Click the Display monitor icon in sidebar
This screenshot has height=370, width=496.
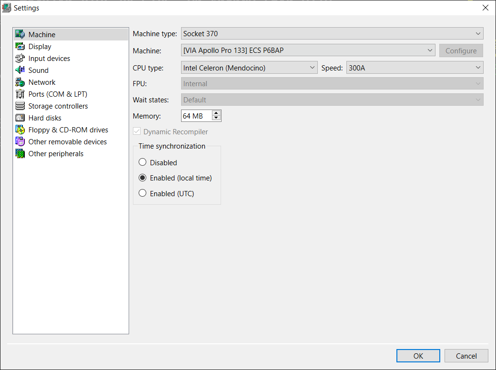tap(20, 47)
